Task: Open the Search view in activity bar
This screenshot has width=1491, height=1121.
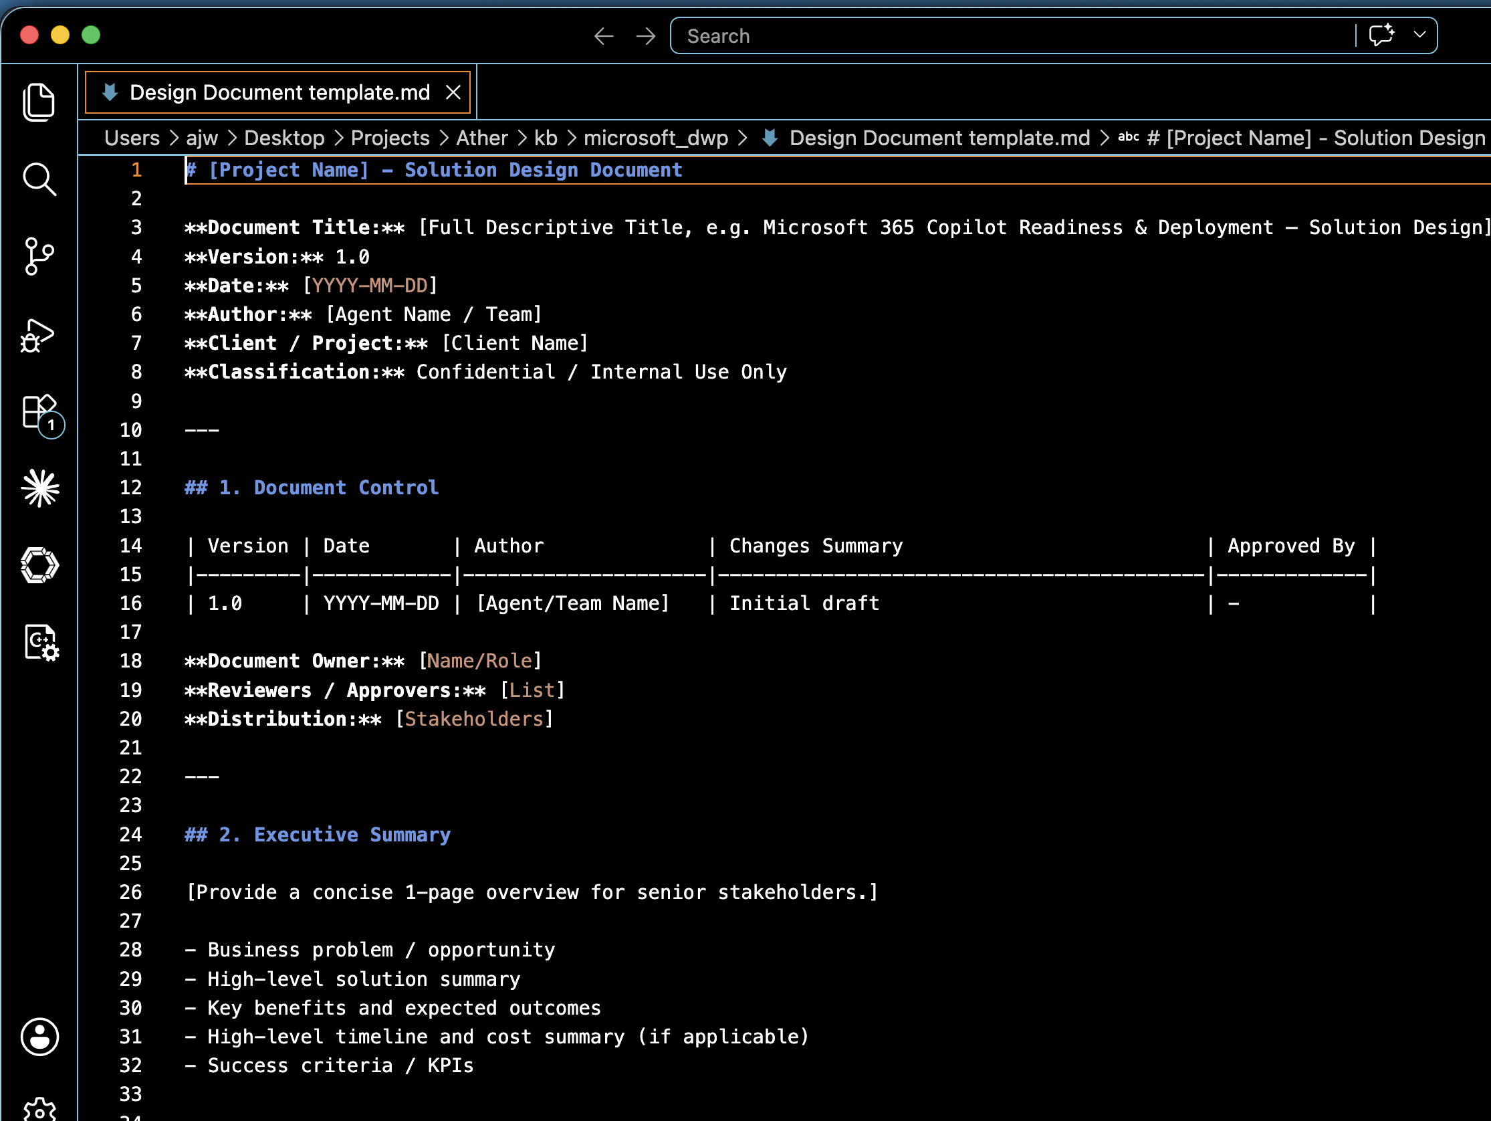Action: click(39, 179)
